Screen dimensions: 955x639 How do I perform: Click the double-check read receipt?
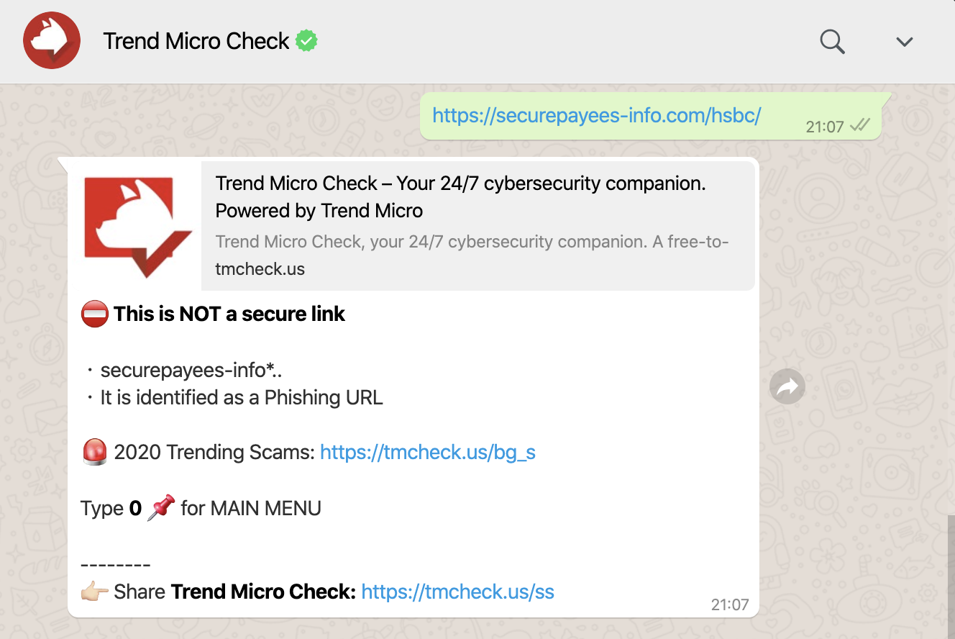(x=859, y=126)
